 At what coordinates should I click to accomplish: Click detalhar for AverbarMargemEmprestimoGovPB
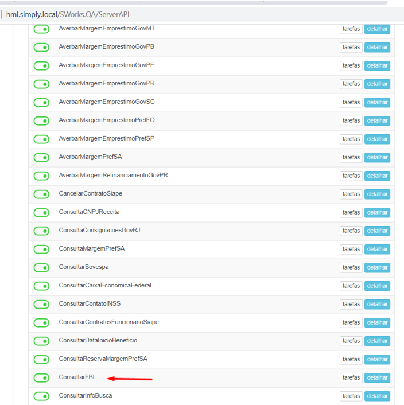pos(377,47)
